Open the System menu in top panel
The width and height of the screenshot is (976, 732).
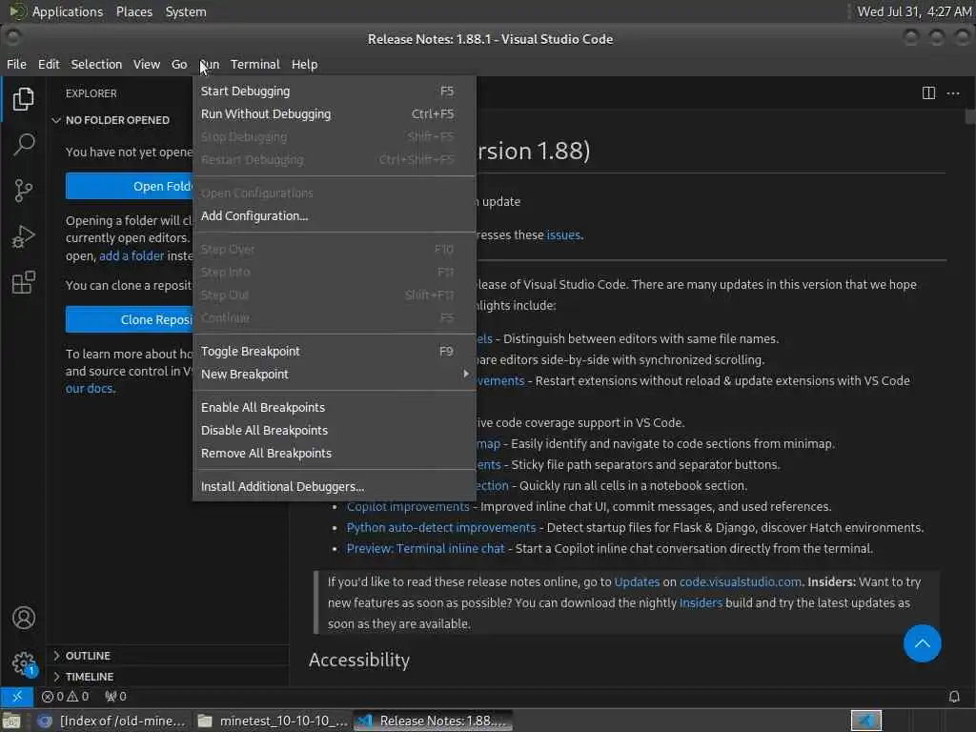(186, 11)
